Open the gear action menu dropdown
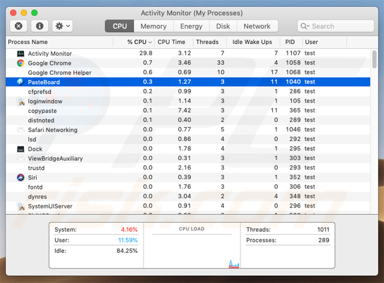 [62, 26]
